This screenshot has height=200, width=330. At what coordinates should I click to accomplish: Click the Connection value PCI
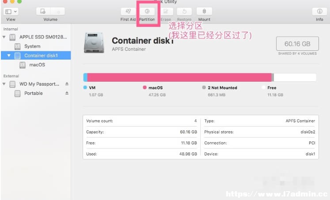click(x=312, y=143)
